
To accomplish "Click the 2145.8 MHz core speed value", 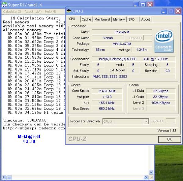I will 107,91.
